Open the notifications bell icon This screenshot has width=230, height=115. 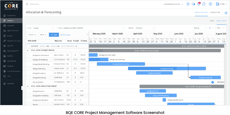click(x=199, y=4)
